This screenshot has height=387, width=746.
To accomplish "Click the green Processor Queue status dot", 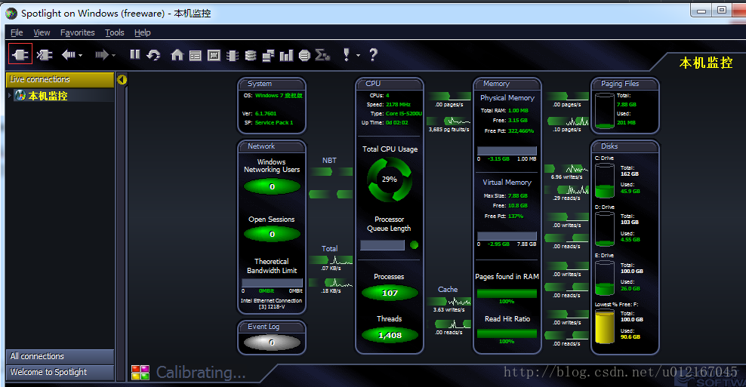I will coord(415,245).
